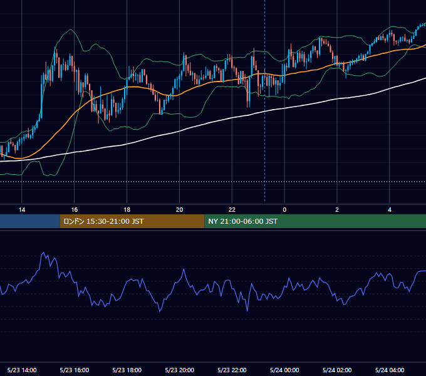Screen dimensions: 426x376
Task: Click the blue session bar before London
Action: [x=30, y=221]
